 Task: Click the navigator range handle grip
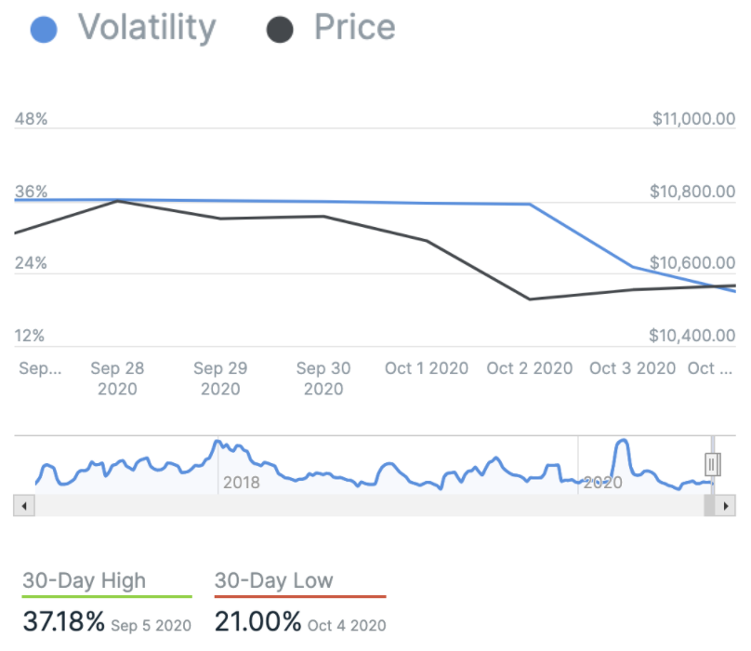713,463
